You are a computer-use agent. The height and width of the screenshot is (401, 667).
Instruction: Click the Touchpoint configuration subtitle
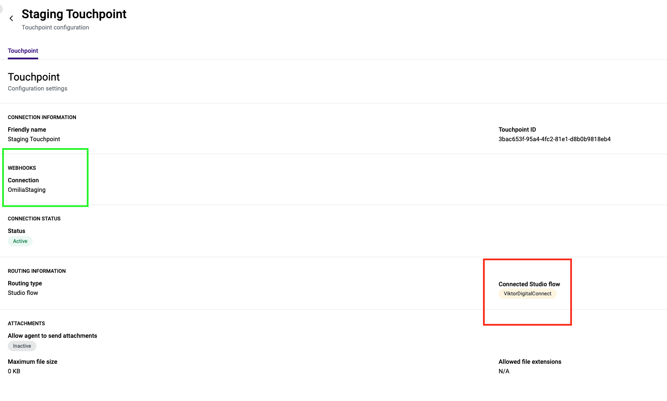click(x=55, y=27)
